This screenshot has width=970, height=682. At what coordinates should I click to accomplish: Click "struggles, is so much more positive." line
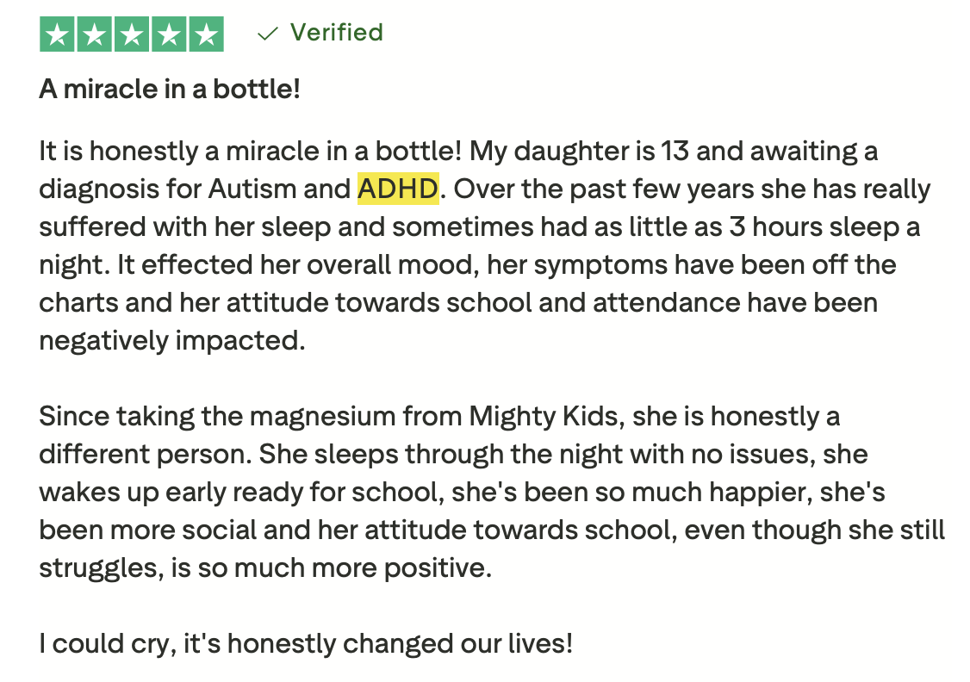265,567
